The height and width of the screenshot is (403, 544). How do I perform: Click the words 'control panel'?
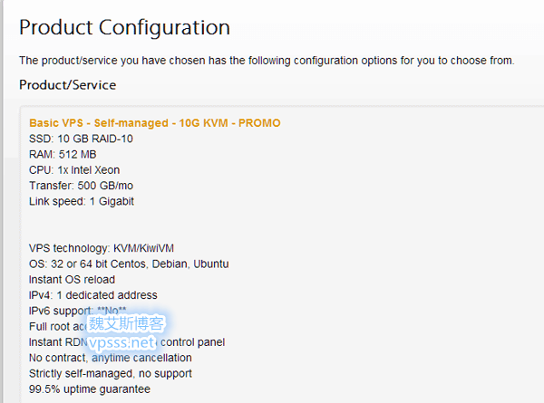pos(192,342)
